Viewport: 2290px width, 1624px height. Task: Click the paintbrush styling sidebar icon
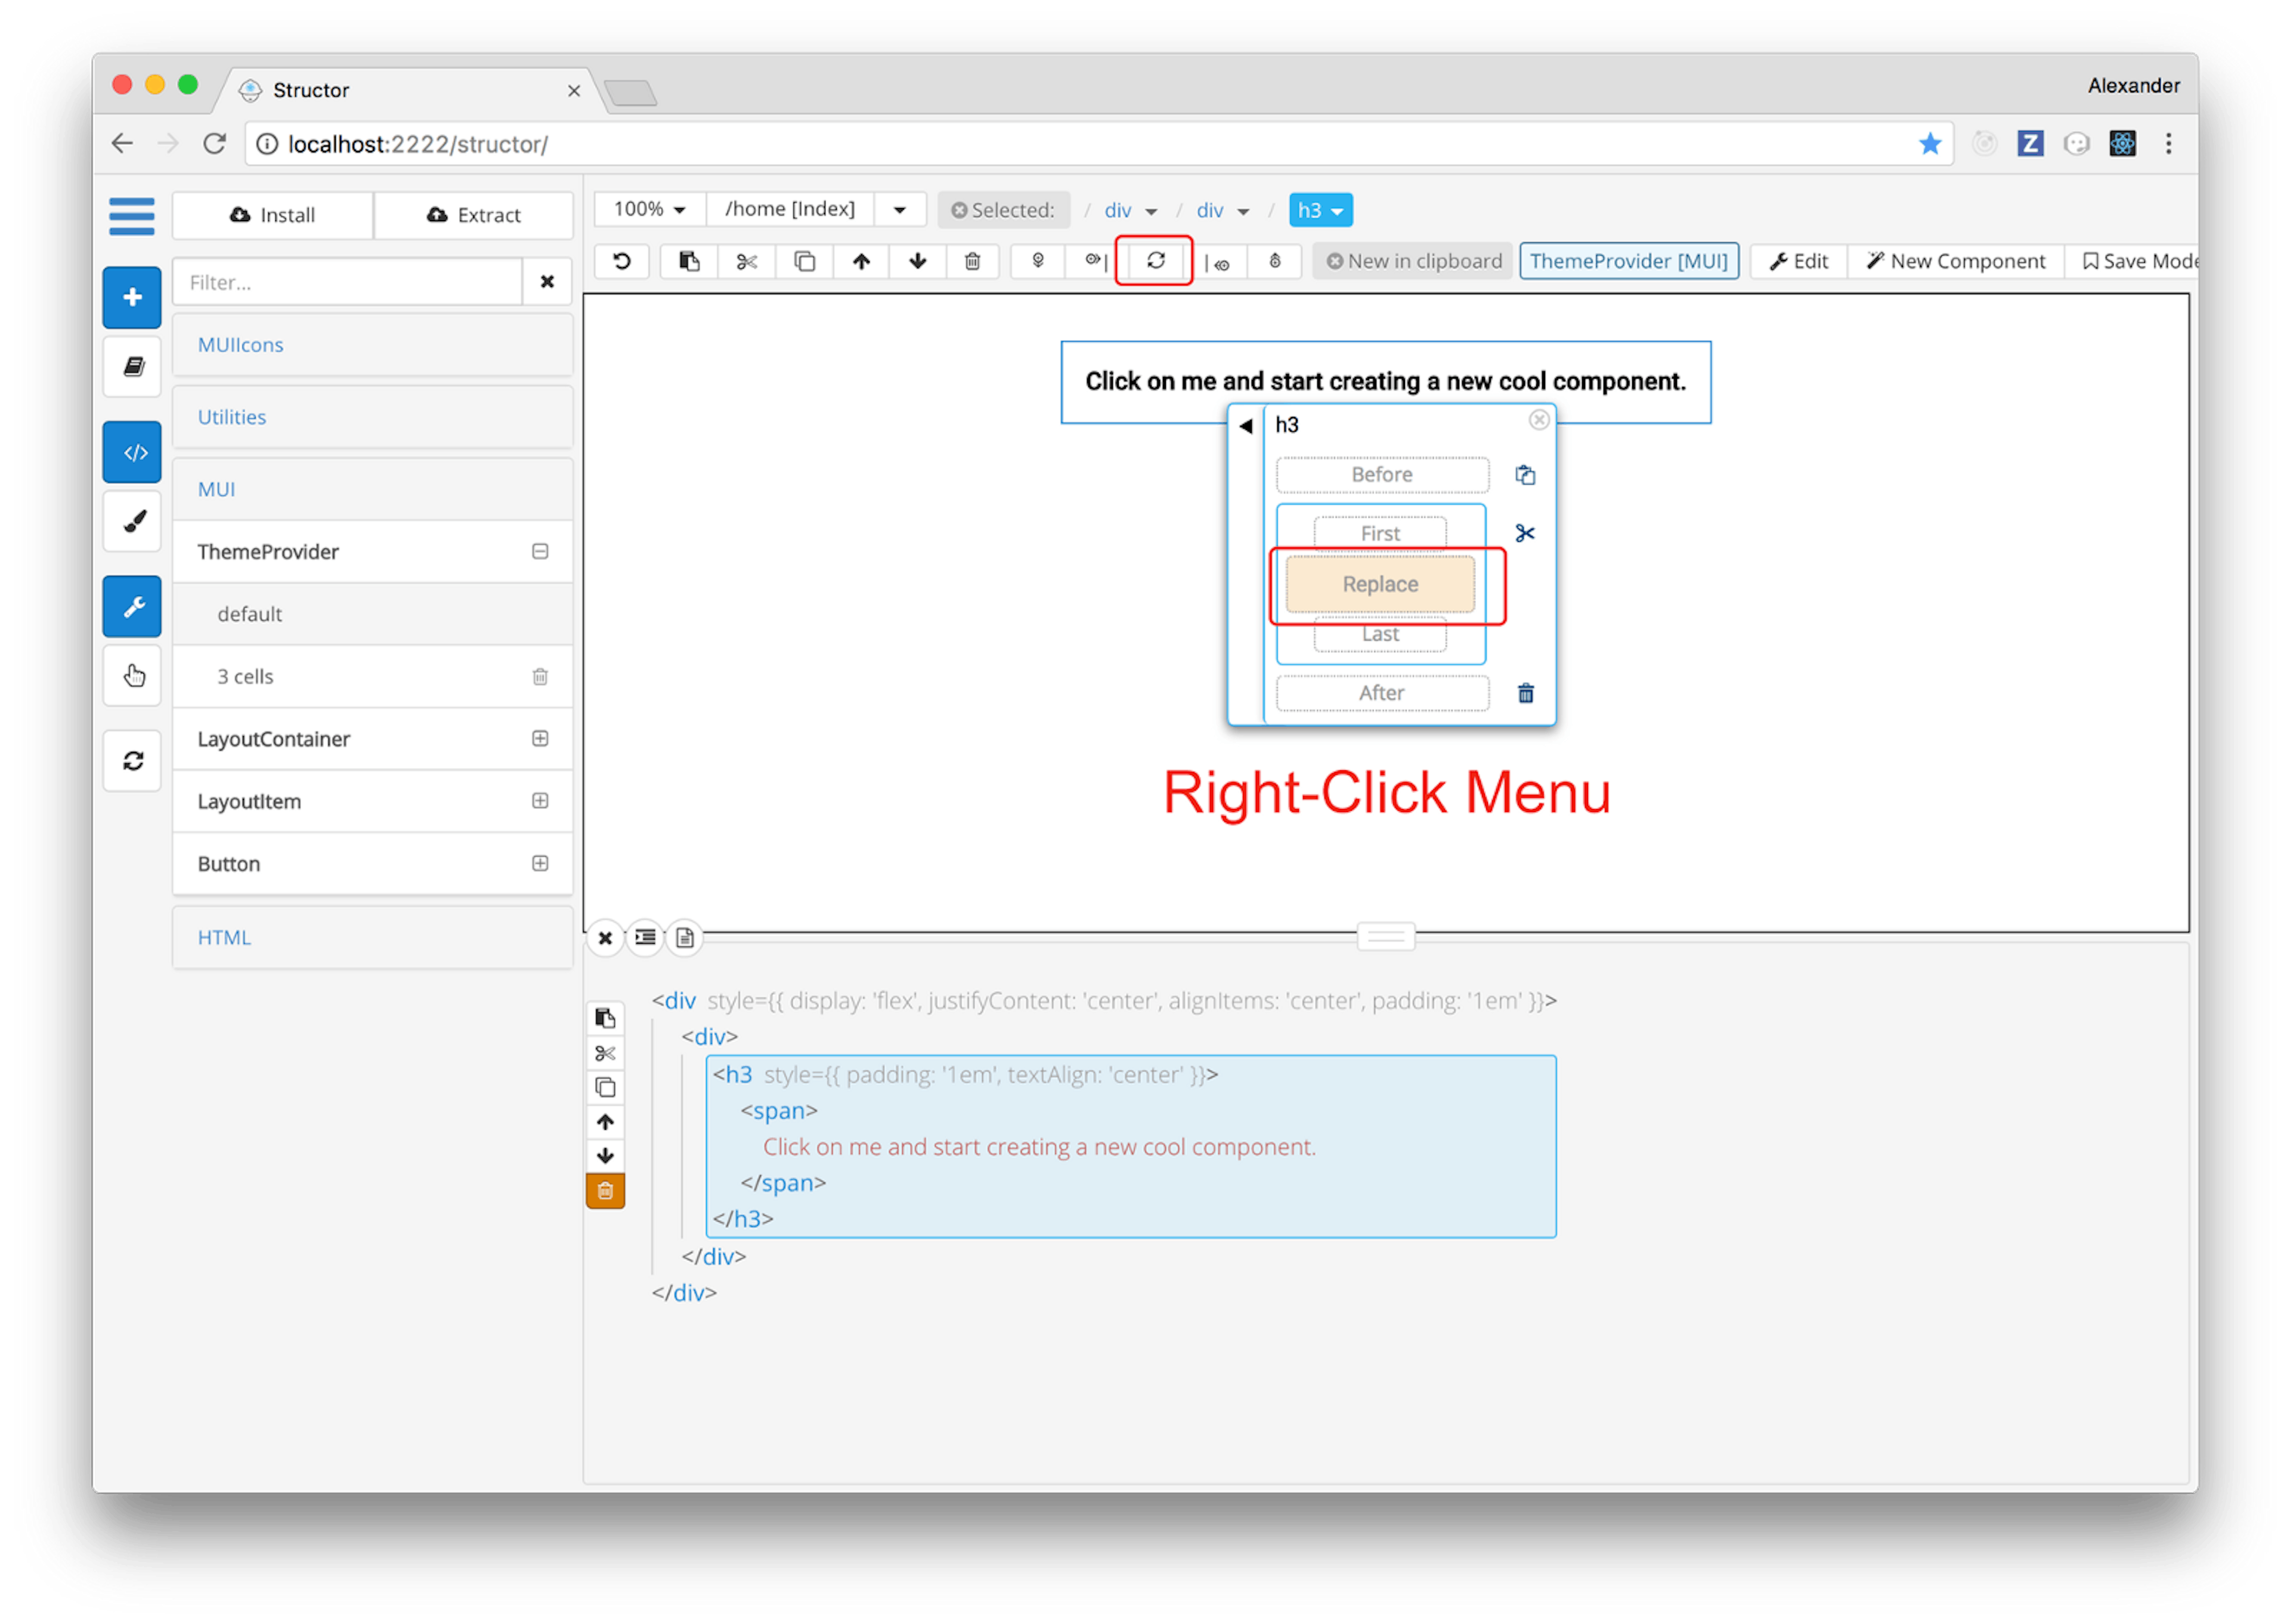(132, 521)
